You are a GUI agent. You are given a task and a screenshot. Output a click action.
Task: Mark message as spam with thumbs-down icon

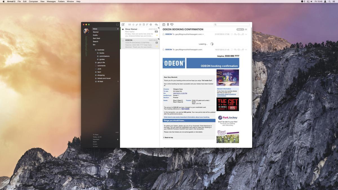pyautogui.click(x=172, y=24)
